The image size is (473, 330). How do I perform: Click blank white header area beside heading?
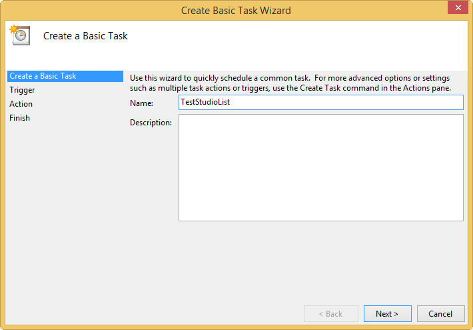[296, 39]
